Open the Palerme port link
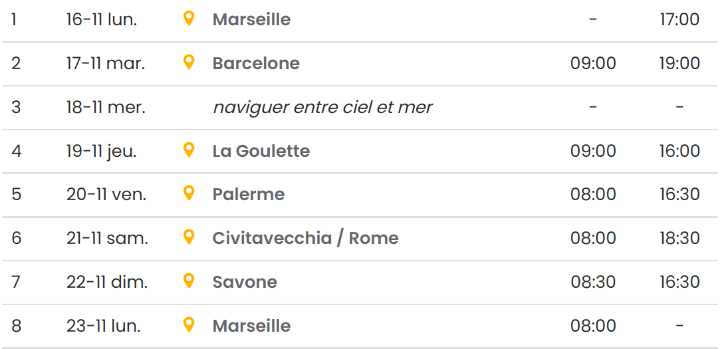 [249, 194]
